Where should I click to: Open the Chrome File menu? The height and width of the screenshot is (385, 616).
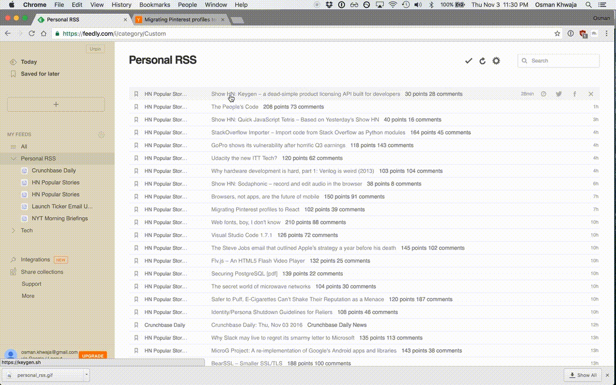tap(59, 5)
